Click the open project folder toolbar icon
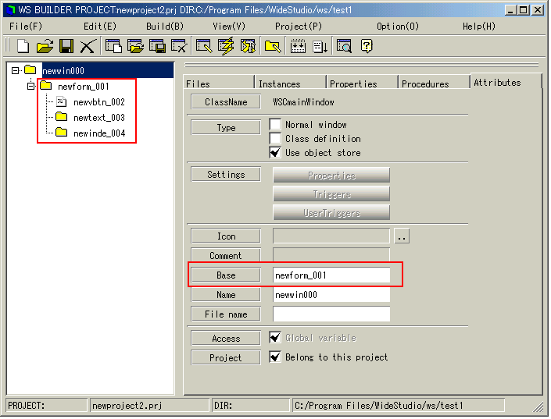Screen dimensions: 551x419 [45, 46]
